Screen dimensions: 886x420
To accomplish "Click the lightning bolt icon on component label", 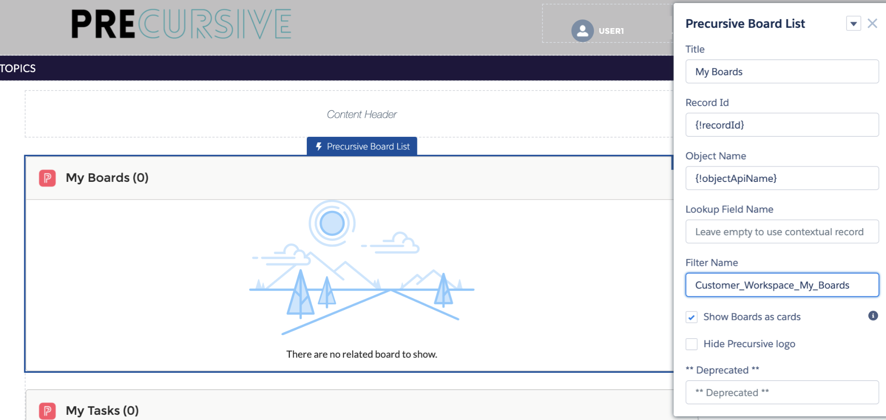I will tap(319, 146).
